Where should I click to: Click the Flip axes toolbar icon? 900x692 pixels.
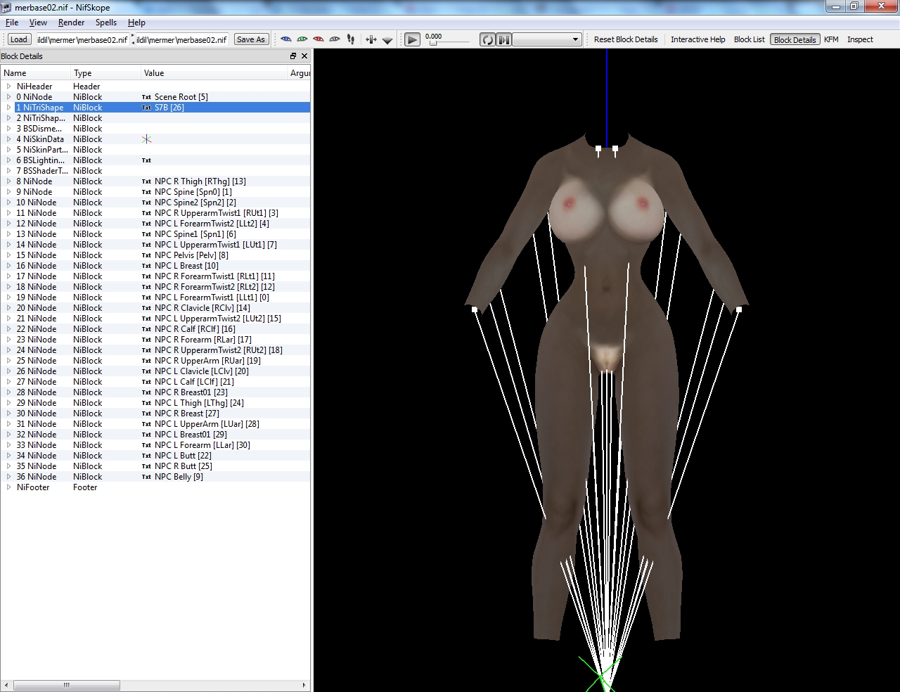(x=371, y=39)
